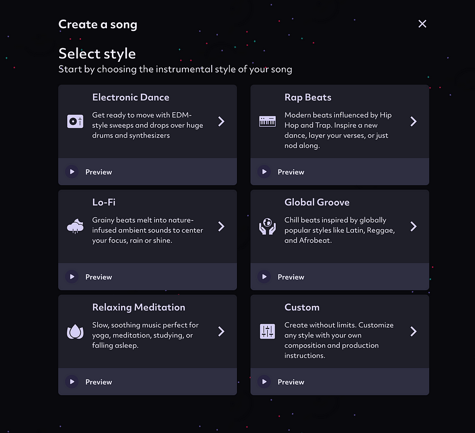The height and width of the screenshot is (433, 475).
Task: Click the Preview label under Lo-Fi
Action: coord(98,277)
